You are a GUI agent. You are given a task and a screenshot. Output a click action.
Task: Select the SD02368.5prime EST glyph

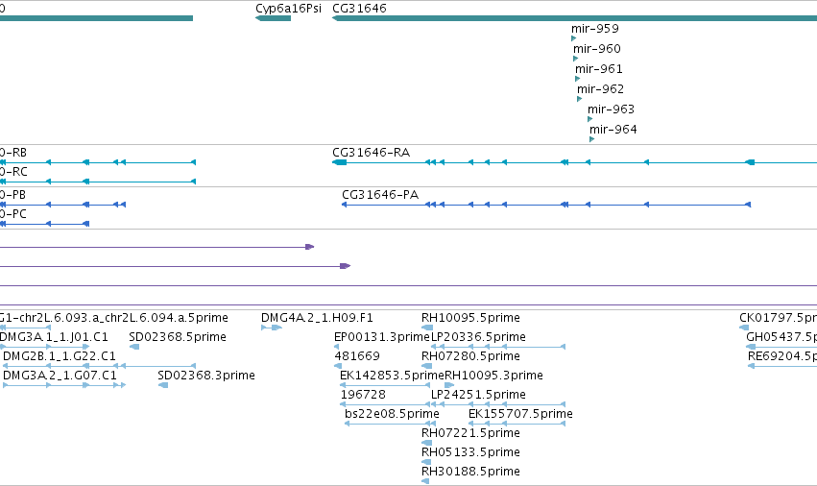[133, 347]
